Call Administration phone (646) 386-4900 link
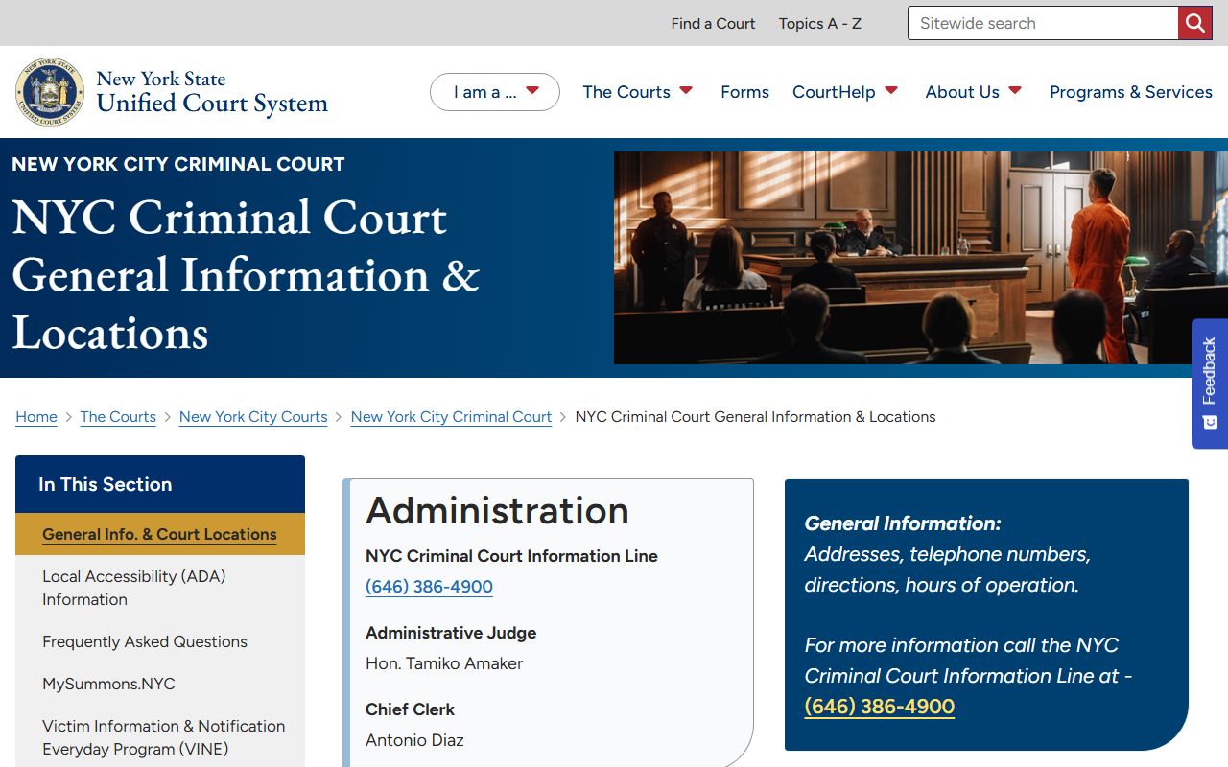Screen dimensions: 1228x767 [429, 587]
